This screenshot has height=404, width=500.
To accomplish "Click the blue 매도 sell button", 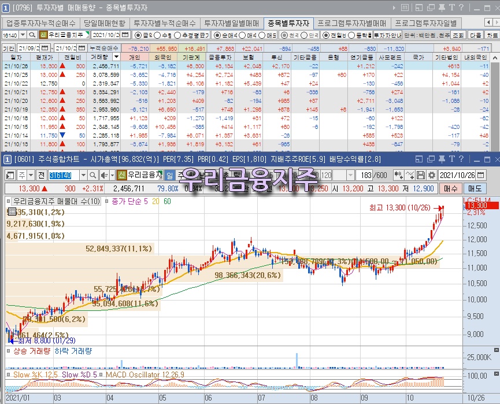I will pos(475,188).
